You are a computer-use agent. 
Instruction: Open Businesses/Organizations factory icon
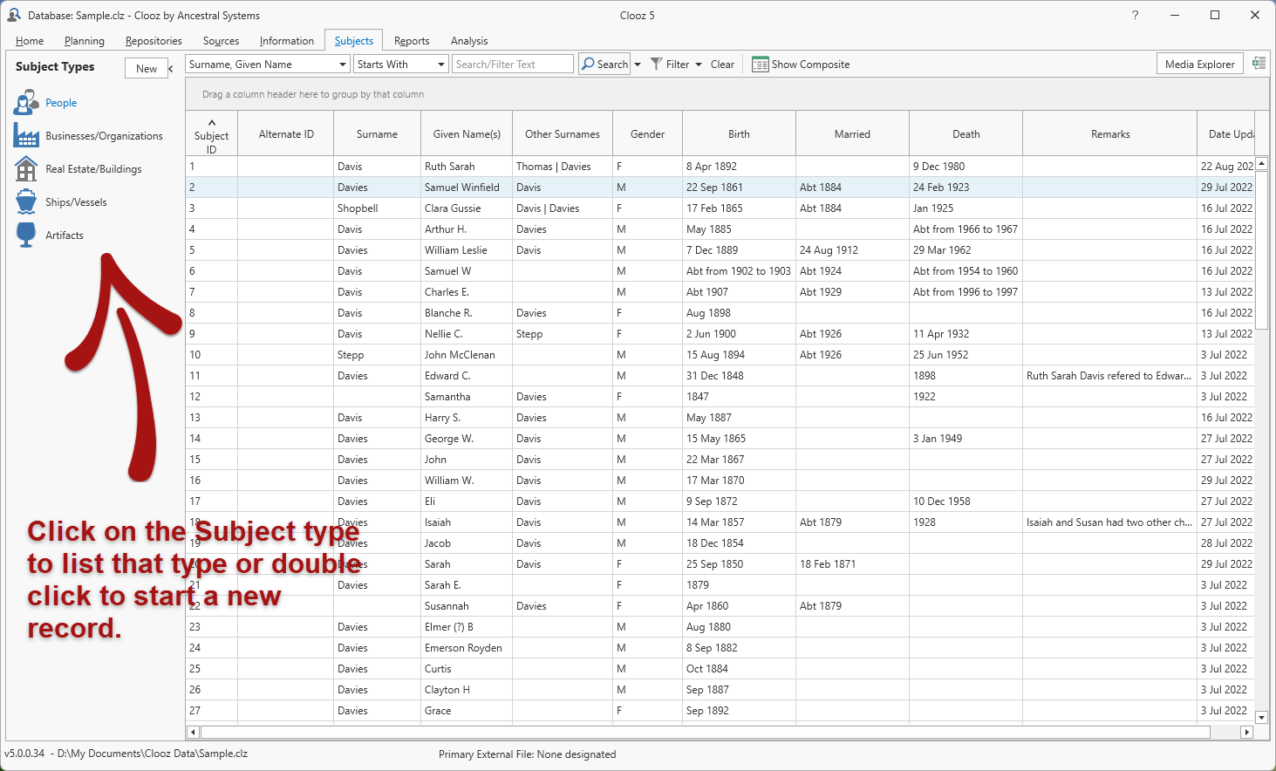(x=26, y=136)
